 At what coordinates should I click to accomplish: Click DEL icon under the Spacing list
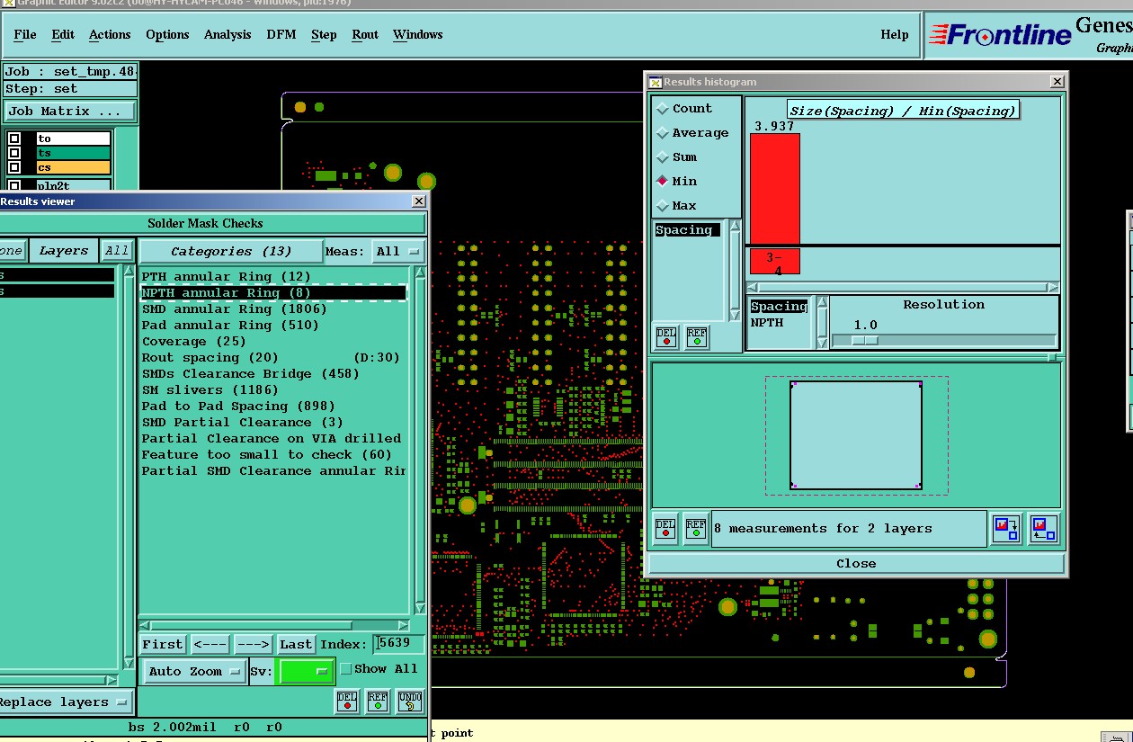666,337
